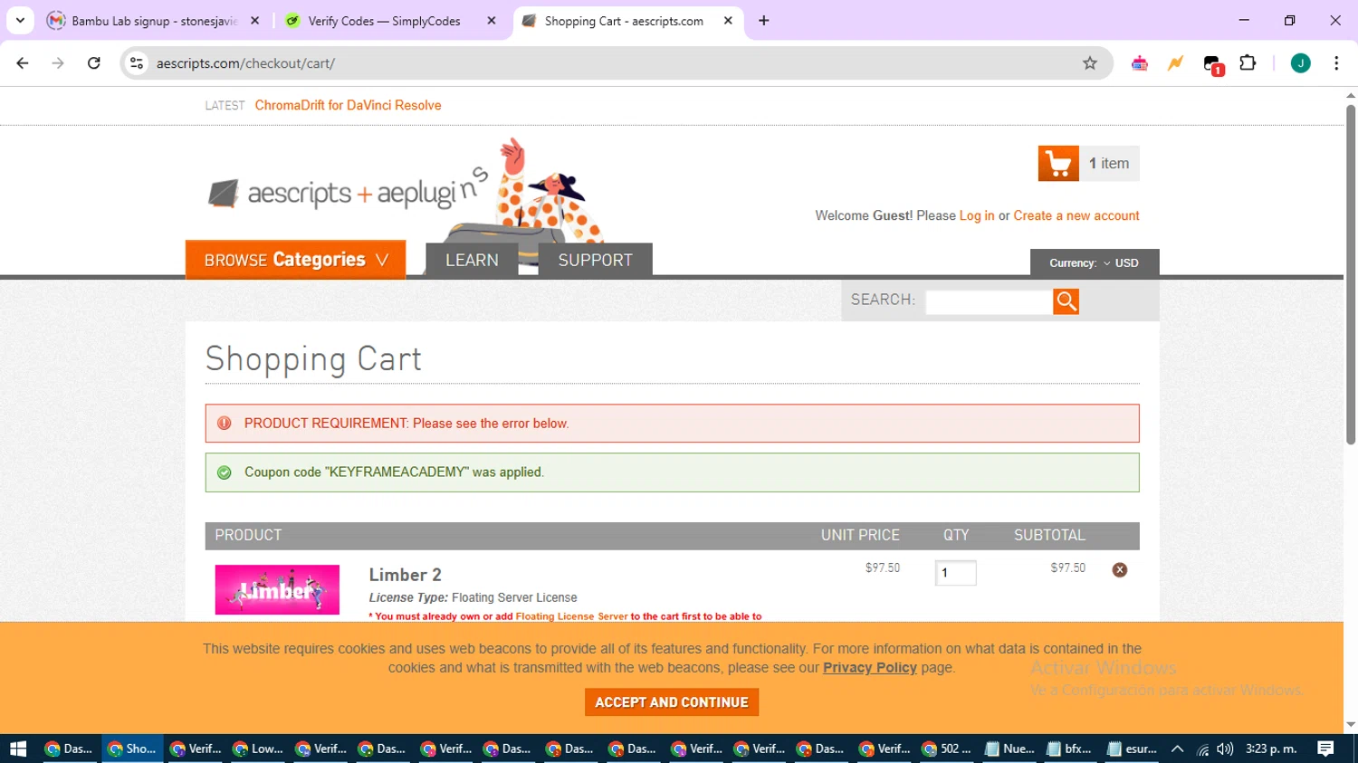The height and width of the screenshot is (763, 1358).
Task: Close the Shopping Cart tab
Action: (728, 21)
